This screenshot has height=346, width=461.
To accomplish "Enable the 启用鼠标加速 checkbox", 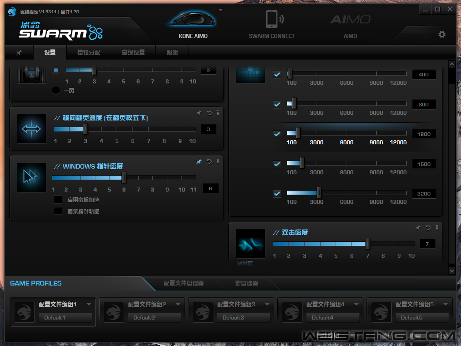I will point(58,200).
